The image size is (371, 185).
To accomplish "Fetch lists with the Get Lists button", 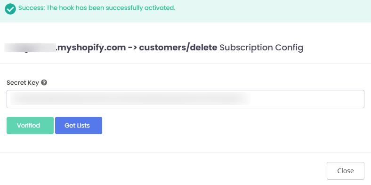I will 79,125.
